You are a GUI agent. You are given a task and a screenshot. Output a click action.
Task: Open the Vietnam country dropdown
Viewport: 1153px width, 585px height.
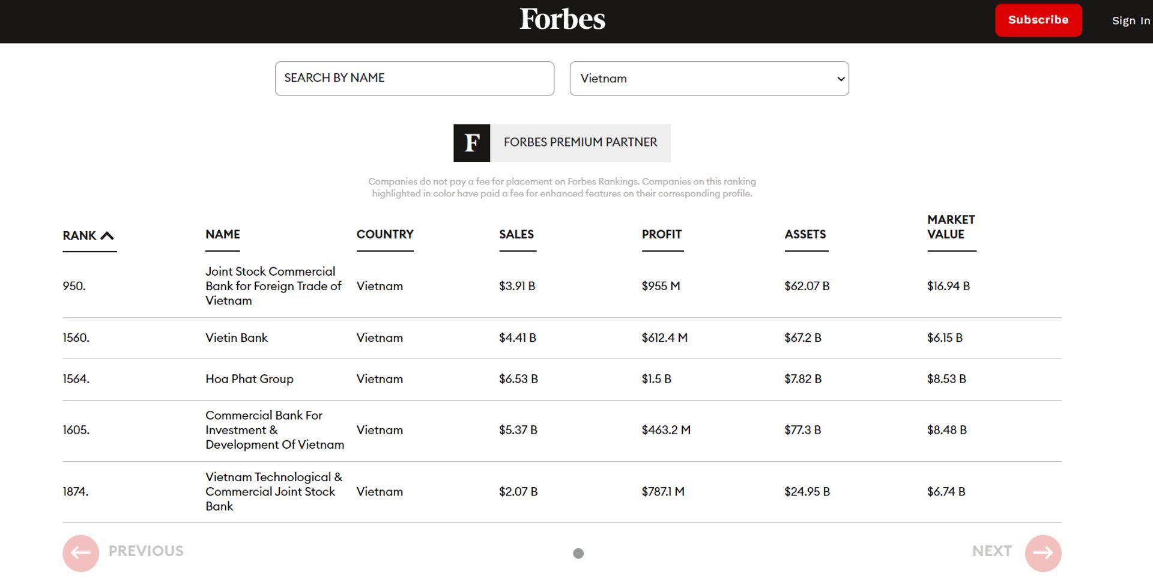click(709, 79)
